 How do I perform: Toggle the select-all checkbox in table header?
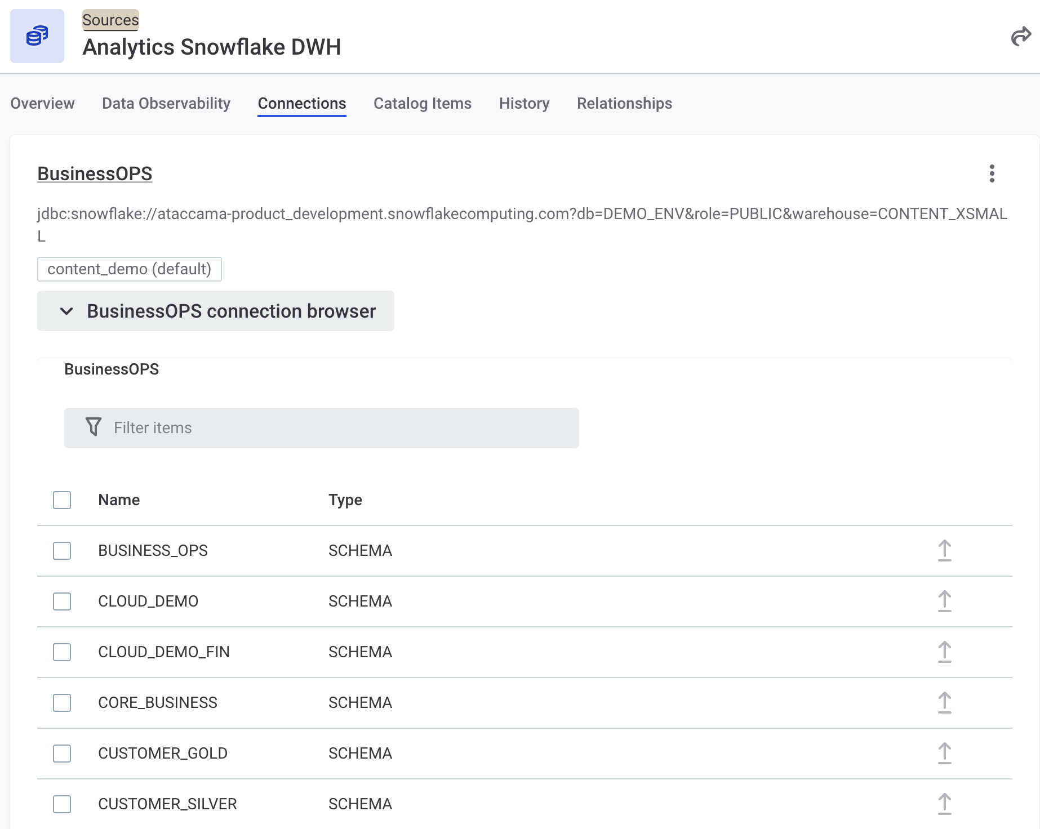[62, 500]
